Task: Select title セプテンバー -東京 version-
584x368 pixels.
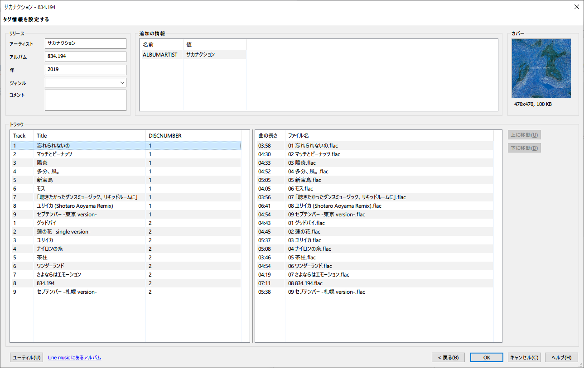Action: tap(67, 215)
